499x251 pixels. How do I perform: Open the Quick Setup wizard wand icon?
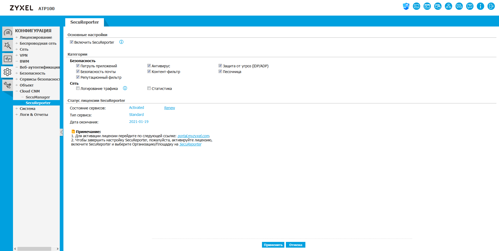(8, 45)
